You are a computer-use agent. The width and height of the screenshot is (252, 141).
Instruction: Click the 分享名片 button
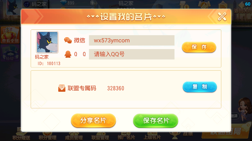[x=93, y=120]
